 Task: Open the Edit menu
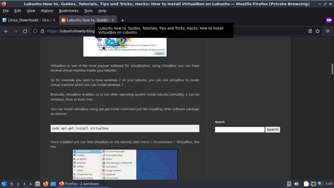(18, 11)
